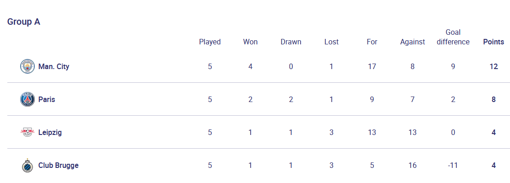Click the Lost column header
The image size is (510, 183).
(x=331, y=42)
